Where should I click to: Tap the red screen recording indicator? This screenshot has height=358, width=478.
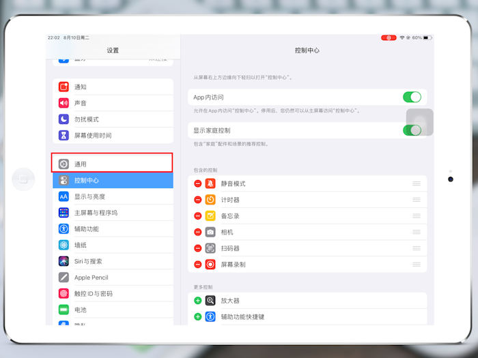(x=389, y=38)
